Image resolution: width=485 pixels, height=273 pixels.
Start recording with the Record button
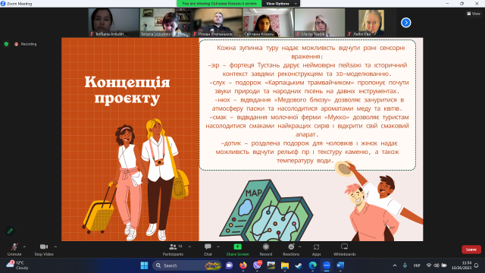click(x=266, y=249)
